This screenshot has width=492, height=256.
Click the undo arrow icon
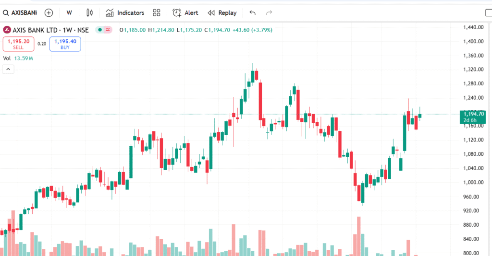pyautogui.click(x=253, y=13)
